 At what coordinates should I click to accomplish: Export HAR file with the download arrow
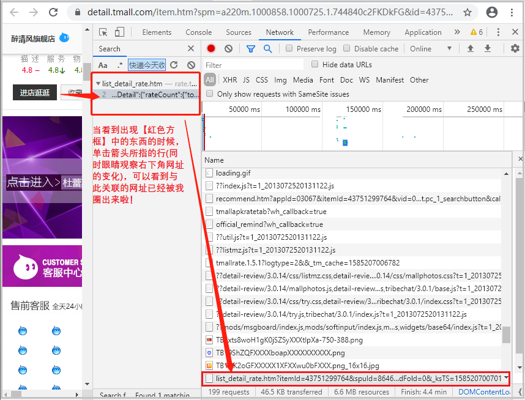click(x=488, y=48)
